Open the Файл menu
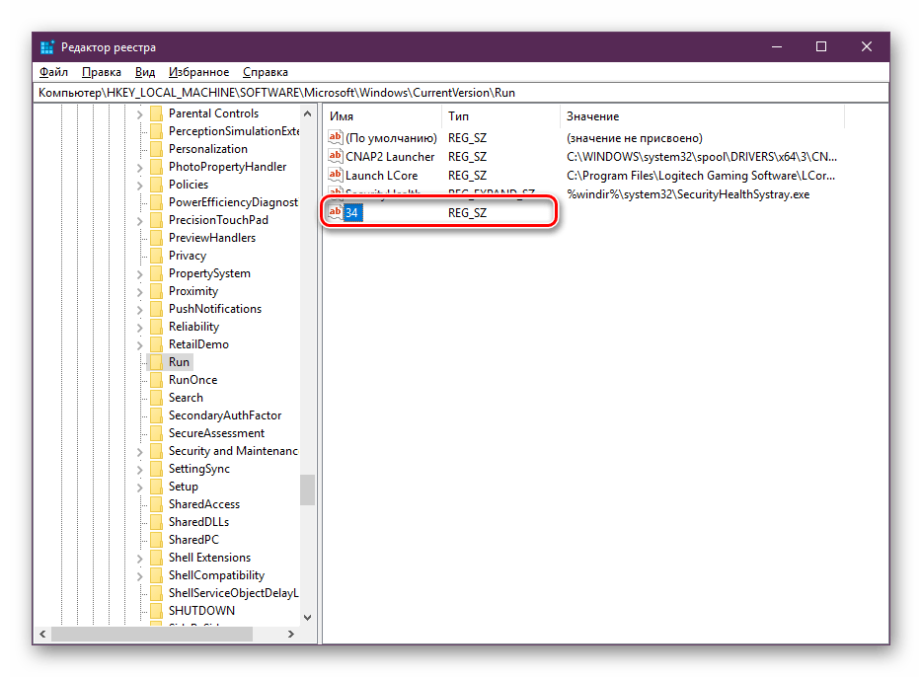 (53, 72)
